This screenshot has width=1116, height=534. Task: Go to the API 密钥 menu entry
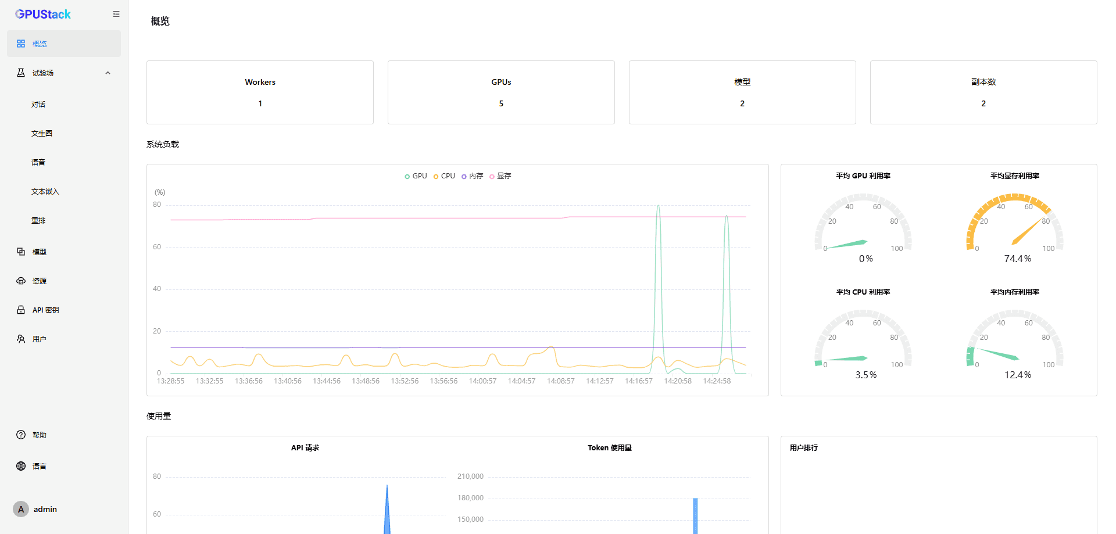pos(64,310)
